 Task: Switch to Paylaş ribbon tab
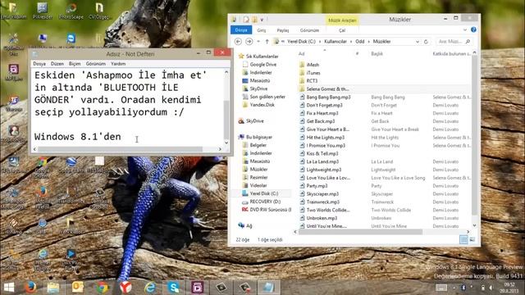tap(283, 30)
